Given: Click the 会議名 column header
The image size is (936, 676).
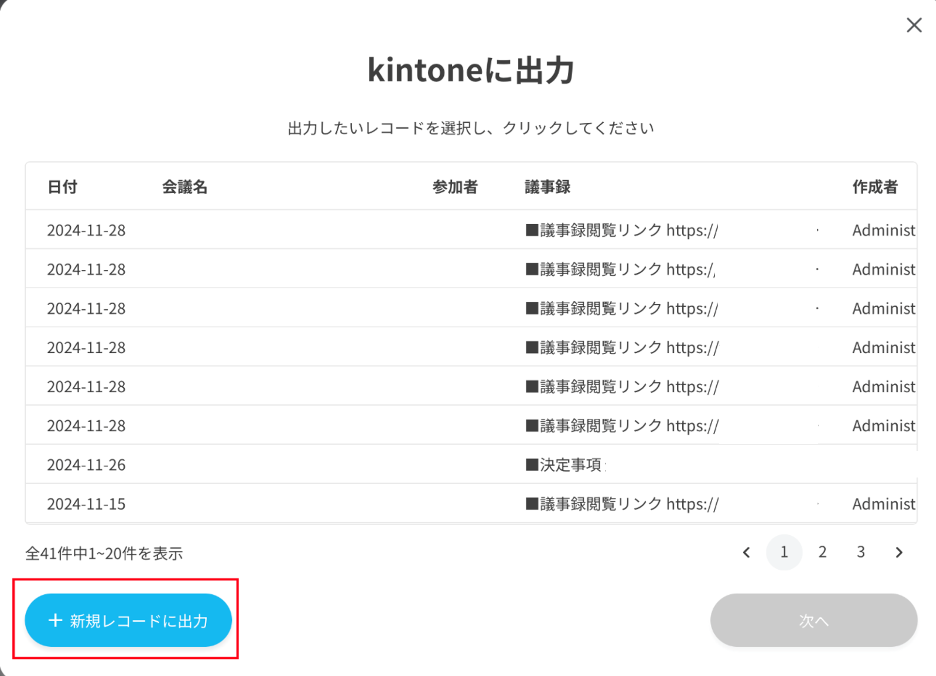Looking at the screenshot, I should [x=185, y=187].
